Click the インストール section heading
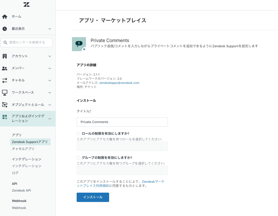 (86, 101)
